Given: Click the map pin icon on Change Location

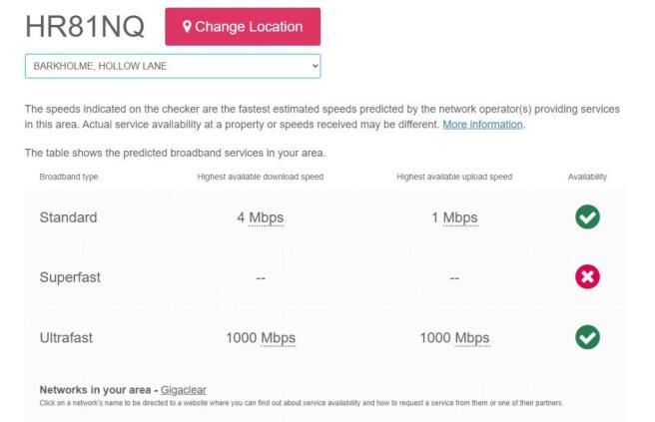Looking at the screenshot, I should tap(187, 27).
